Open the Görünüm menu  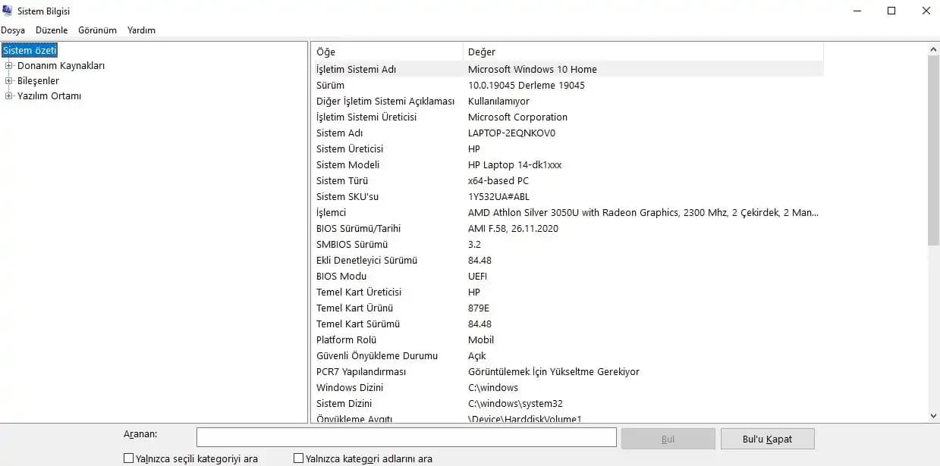(97, 30)
